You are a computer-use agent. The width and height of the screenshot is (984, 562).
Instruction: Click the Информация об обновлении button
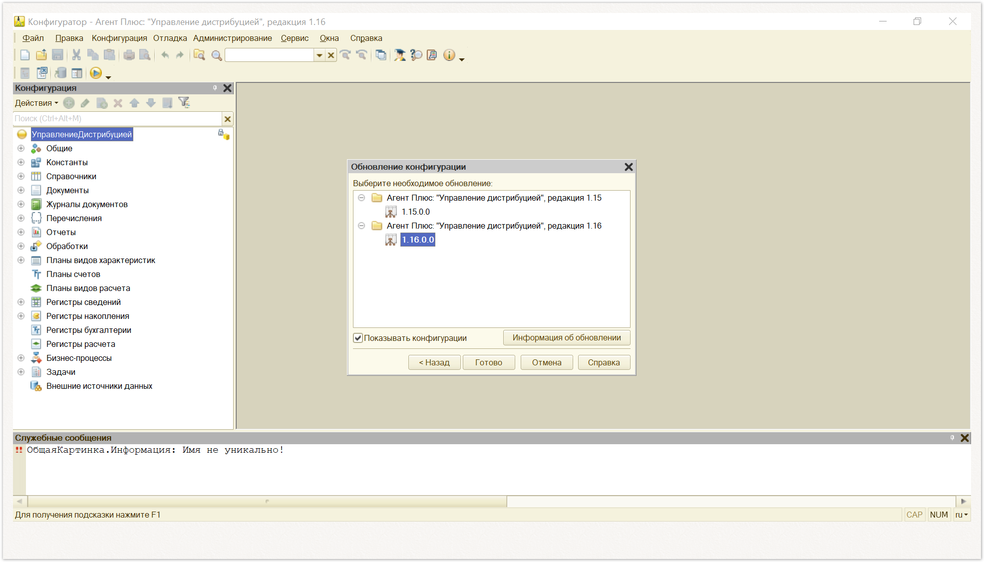(567, 337)
